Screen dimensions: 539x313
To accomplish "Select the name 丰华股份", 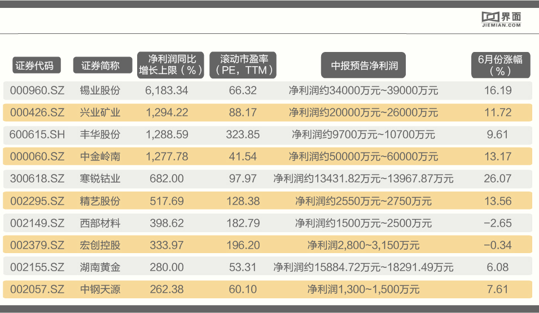I will pyautogui.click(x=100, y=134).
